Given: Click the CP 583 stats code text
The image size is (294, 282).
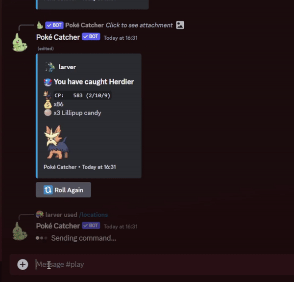Looking at the screenshot, I should (x=82, y=95).
